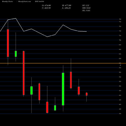Click the 'OL: 8.65' reading
This screenshot has width=126, height=126.
pos(86,11)
